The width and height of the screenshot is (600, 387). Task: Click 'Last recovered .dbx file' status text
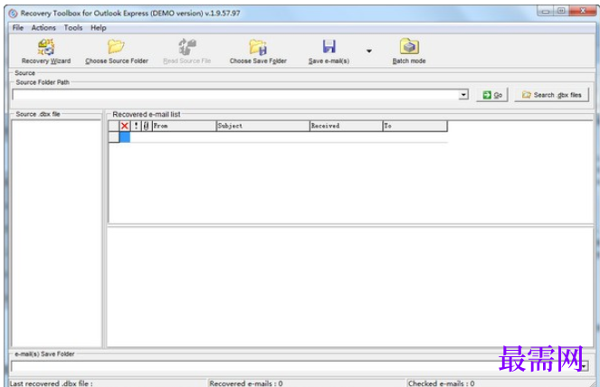51,383
